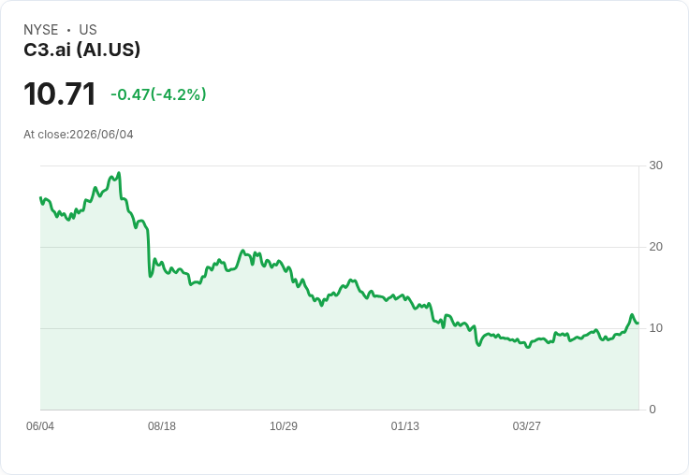This screenshot has height=475, width=689.
Task: Click the lowest point of the price line
Action: coord(528,347)
